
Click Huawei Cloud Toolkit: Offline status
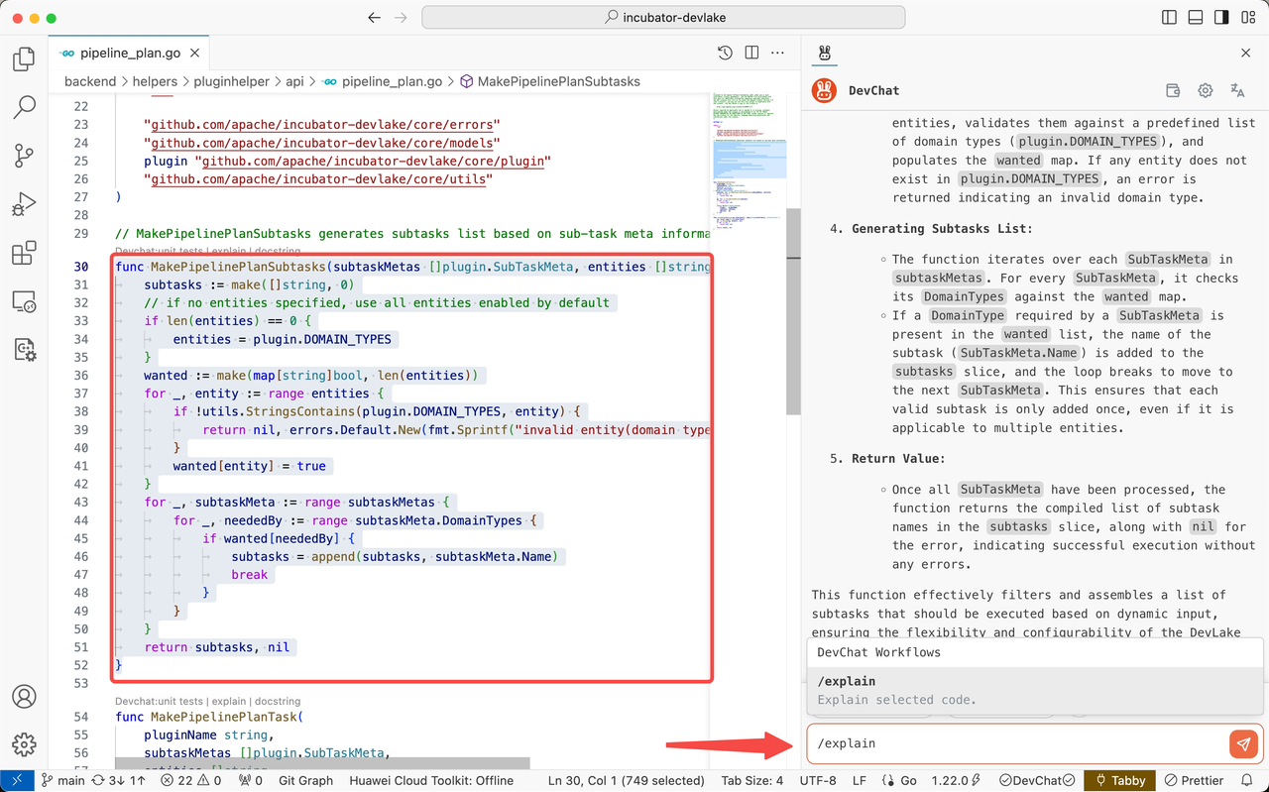(431, 780)
